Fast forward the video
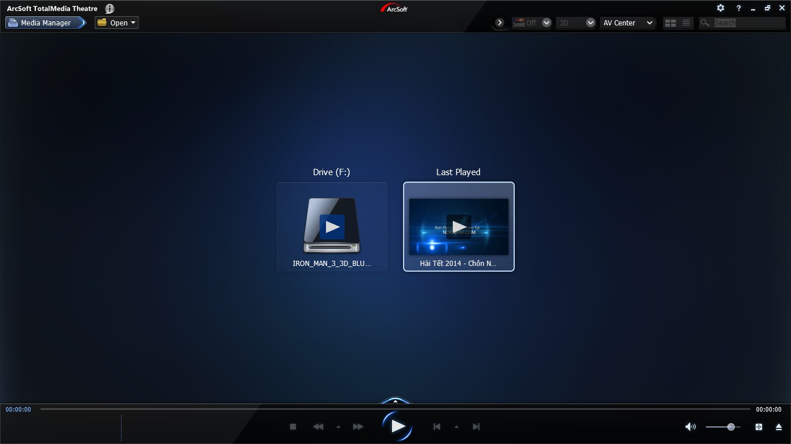This screenshot has height=444, width=791. tap(358, 427)
